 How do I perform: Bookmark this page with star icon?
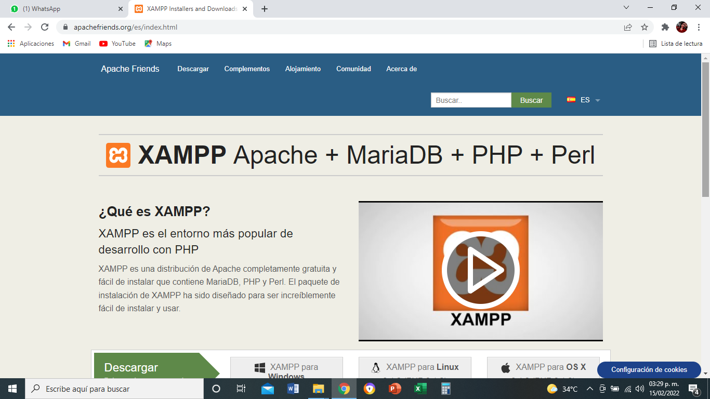click(x=645, y=27)
